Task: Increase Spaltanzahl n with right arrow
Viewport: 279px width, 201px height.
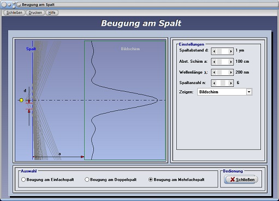Action: (231, 83)
